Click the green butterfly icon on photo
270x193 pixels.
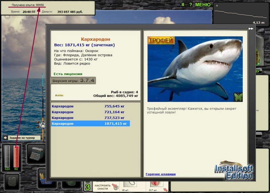tap(238, 97)
